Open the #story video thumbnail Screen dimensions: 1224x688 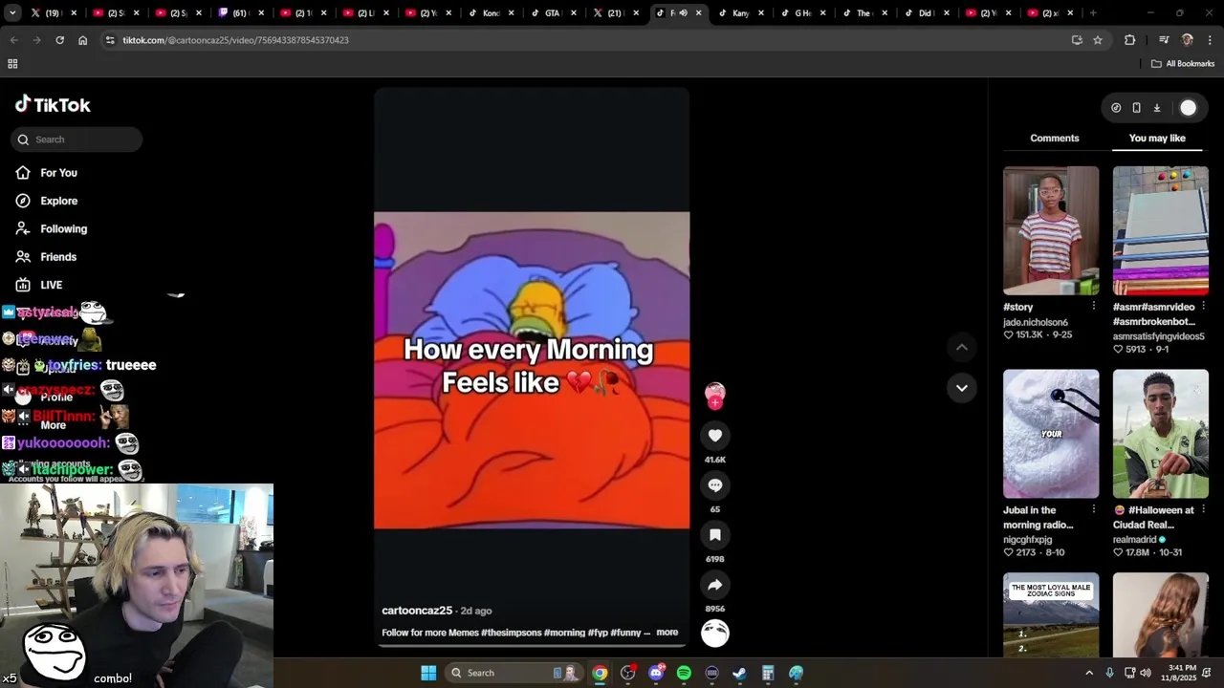click(1051, 231)
